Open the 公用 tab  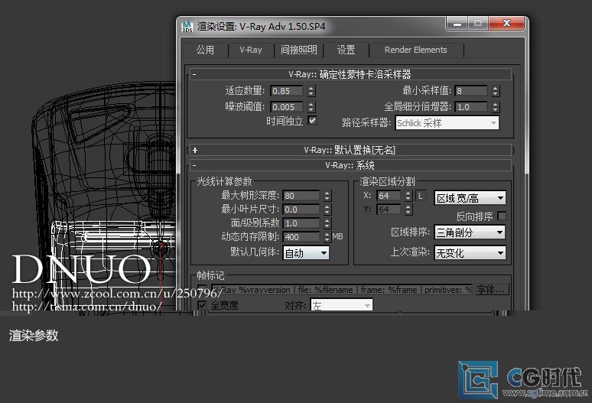[x=206, y=50]
